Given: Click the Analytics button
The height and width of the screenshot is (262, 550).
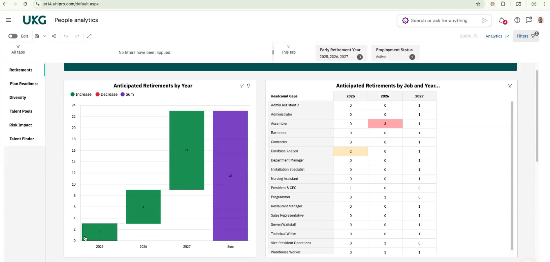Looking at the screenshot, I should click(497, 36).
